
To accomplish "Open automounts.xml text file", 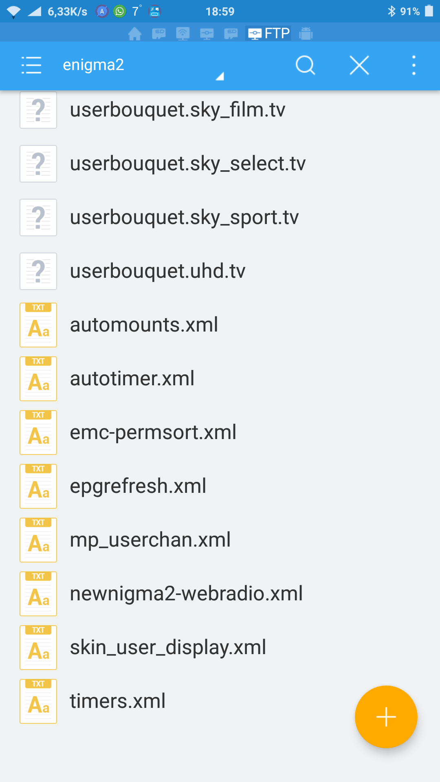I will click(220, 325).
